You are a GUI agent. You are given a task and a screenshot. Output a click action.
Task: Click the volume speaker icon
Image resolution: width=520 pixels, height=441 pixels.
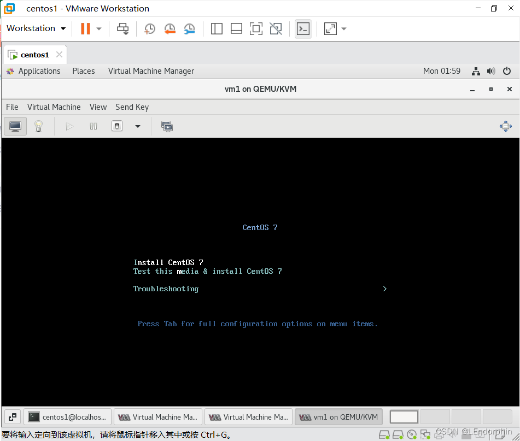pyautogui.click(x=491, y=71)
